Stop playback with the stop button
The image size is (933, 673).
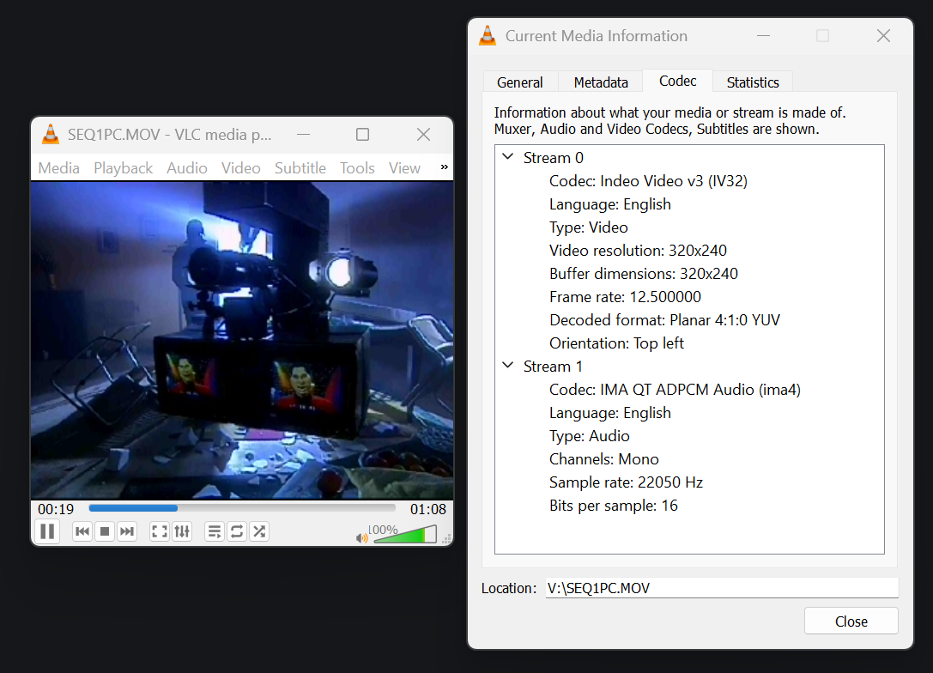point(105,532)
